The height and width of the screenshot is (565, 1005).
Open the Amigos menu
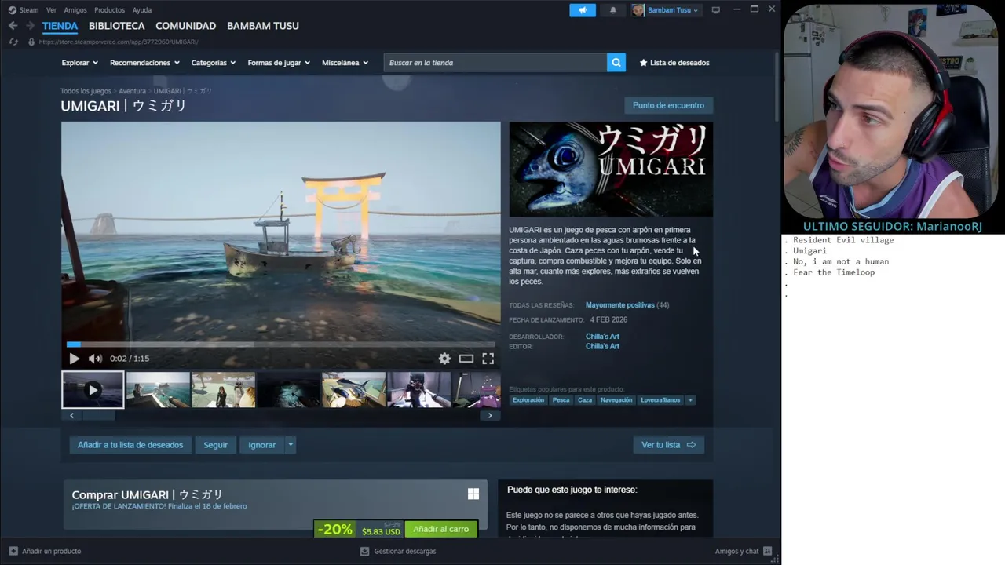(75, 10)
